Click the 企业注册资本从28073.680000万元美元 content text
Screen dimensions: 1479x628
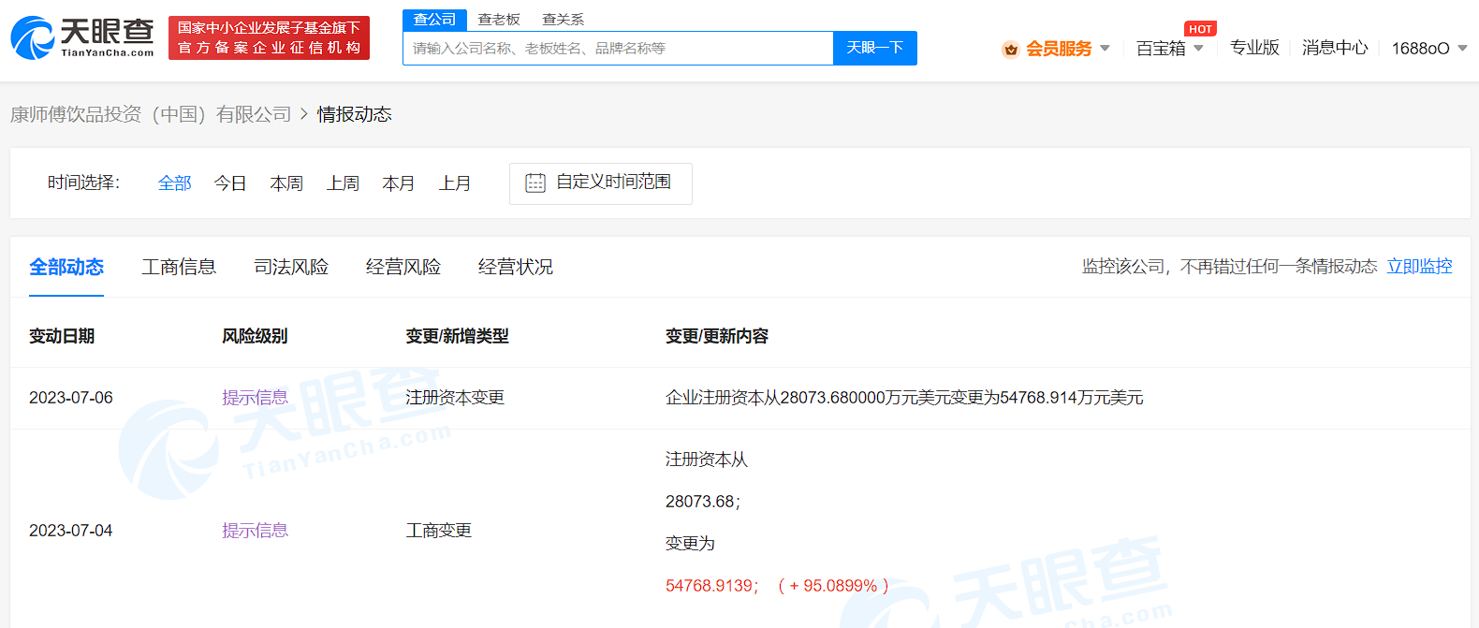coord(904,398)
